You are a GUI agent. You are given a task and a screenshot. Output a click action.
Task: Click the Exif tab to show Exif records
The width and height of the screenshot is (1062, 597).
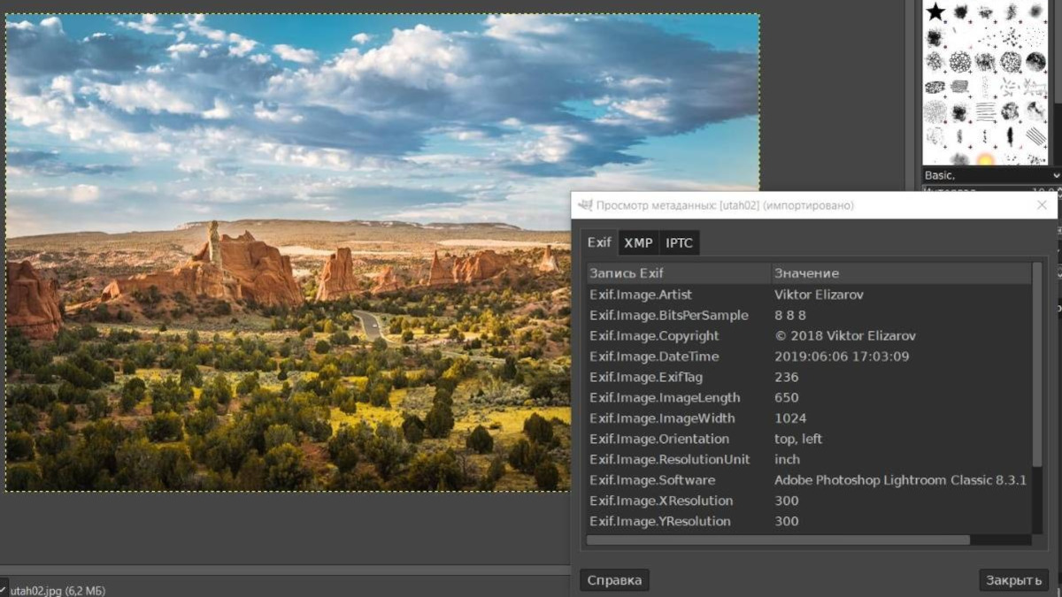pyautogui.click(x=599, y=242)
